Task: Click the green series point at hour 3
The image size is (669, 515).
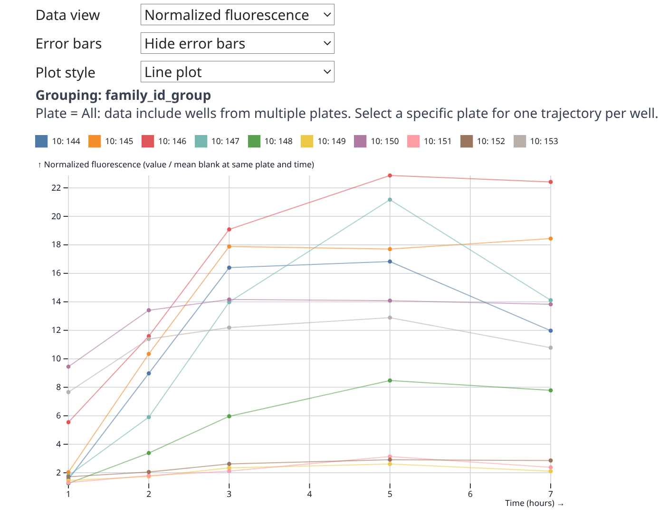Action: [x=229, y=417]
